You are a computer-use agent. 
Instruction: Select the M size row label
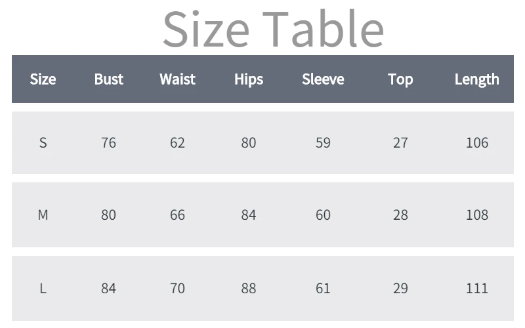(43, 215)
